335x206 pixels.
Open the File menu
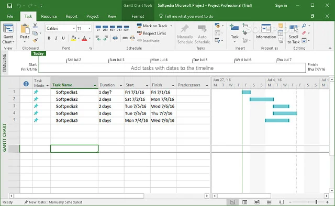point(10,16)
